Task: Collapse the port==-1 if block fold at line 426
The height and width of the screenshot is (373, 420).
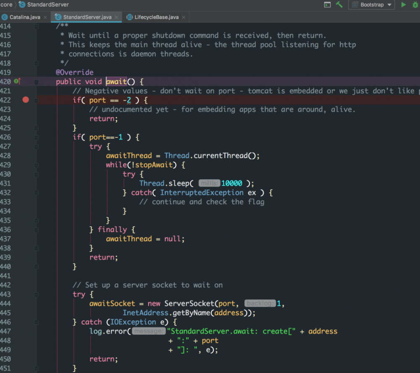Action: [x=37, y=138]
